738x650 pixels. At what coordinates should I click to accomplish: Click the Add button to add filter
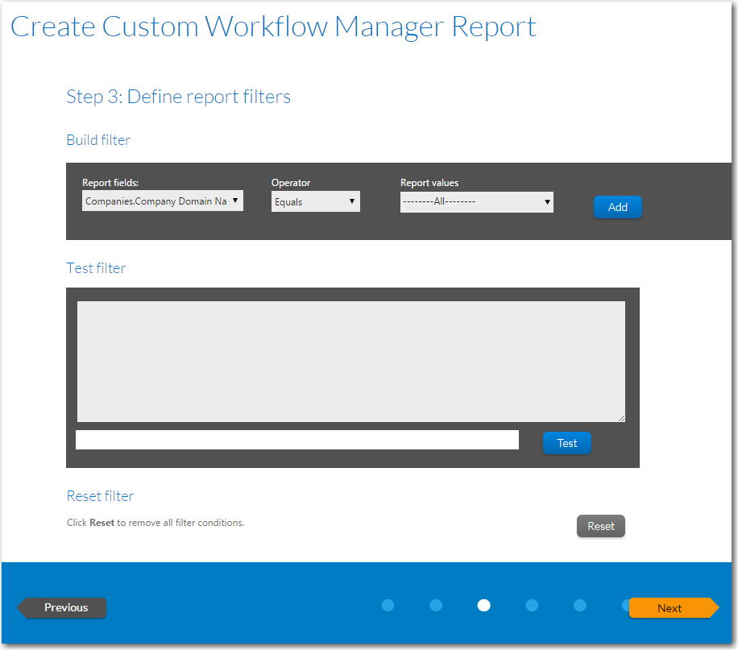click(x=617, y=207)
